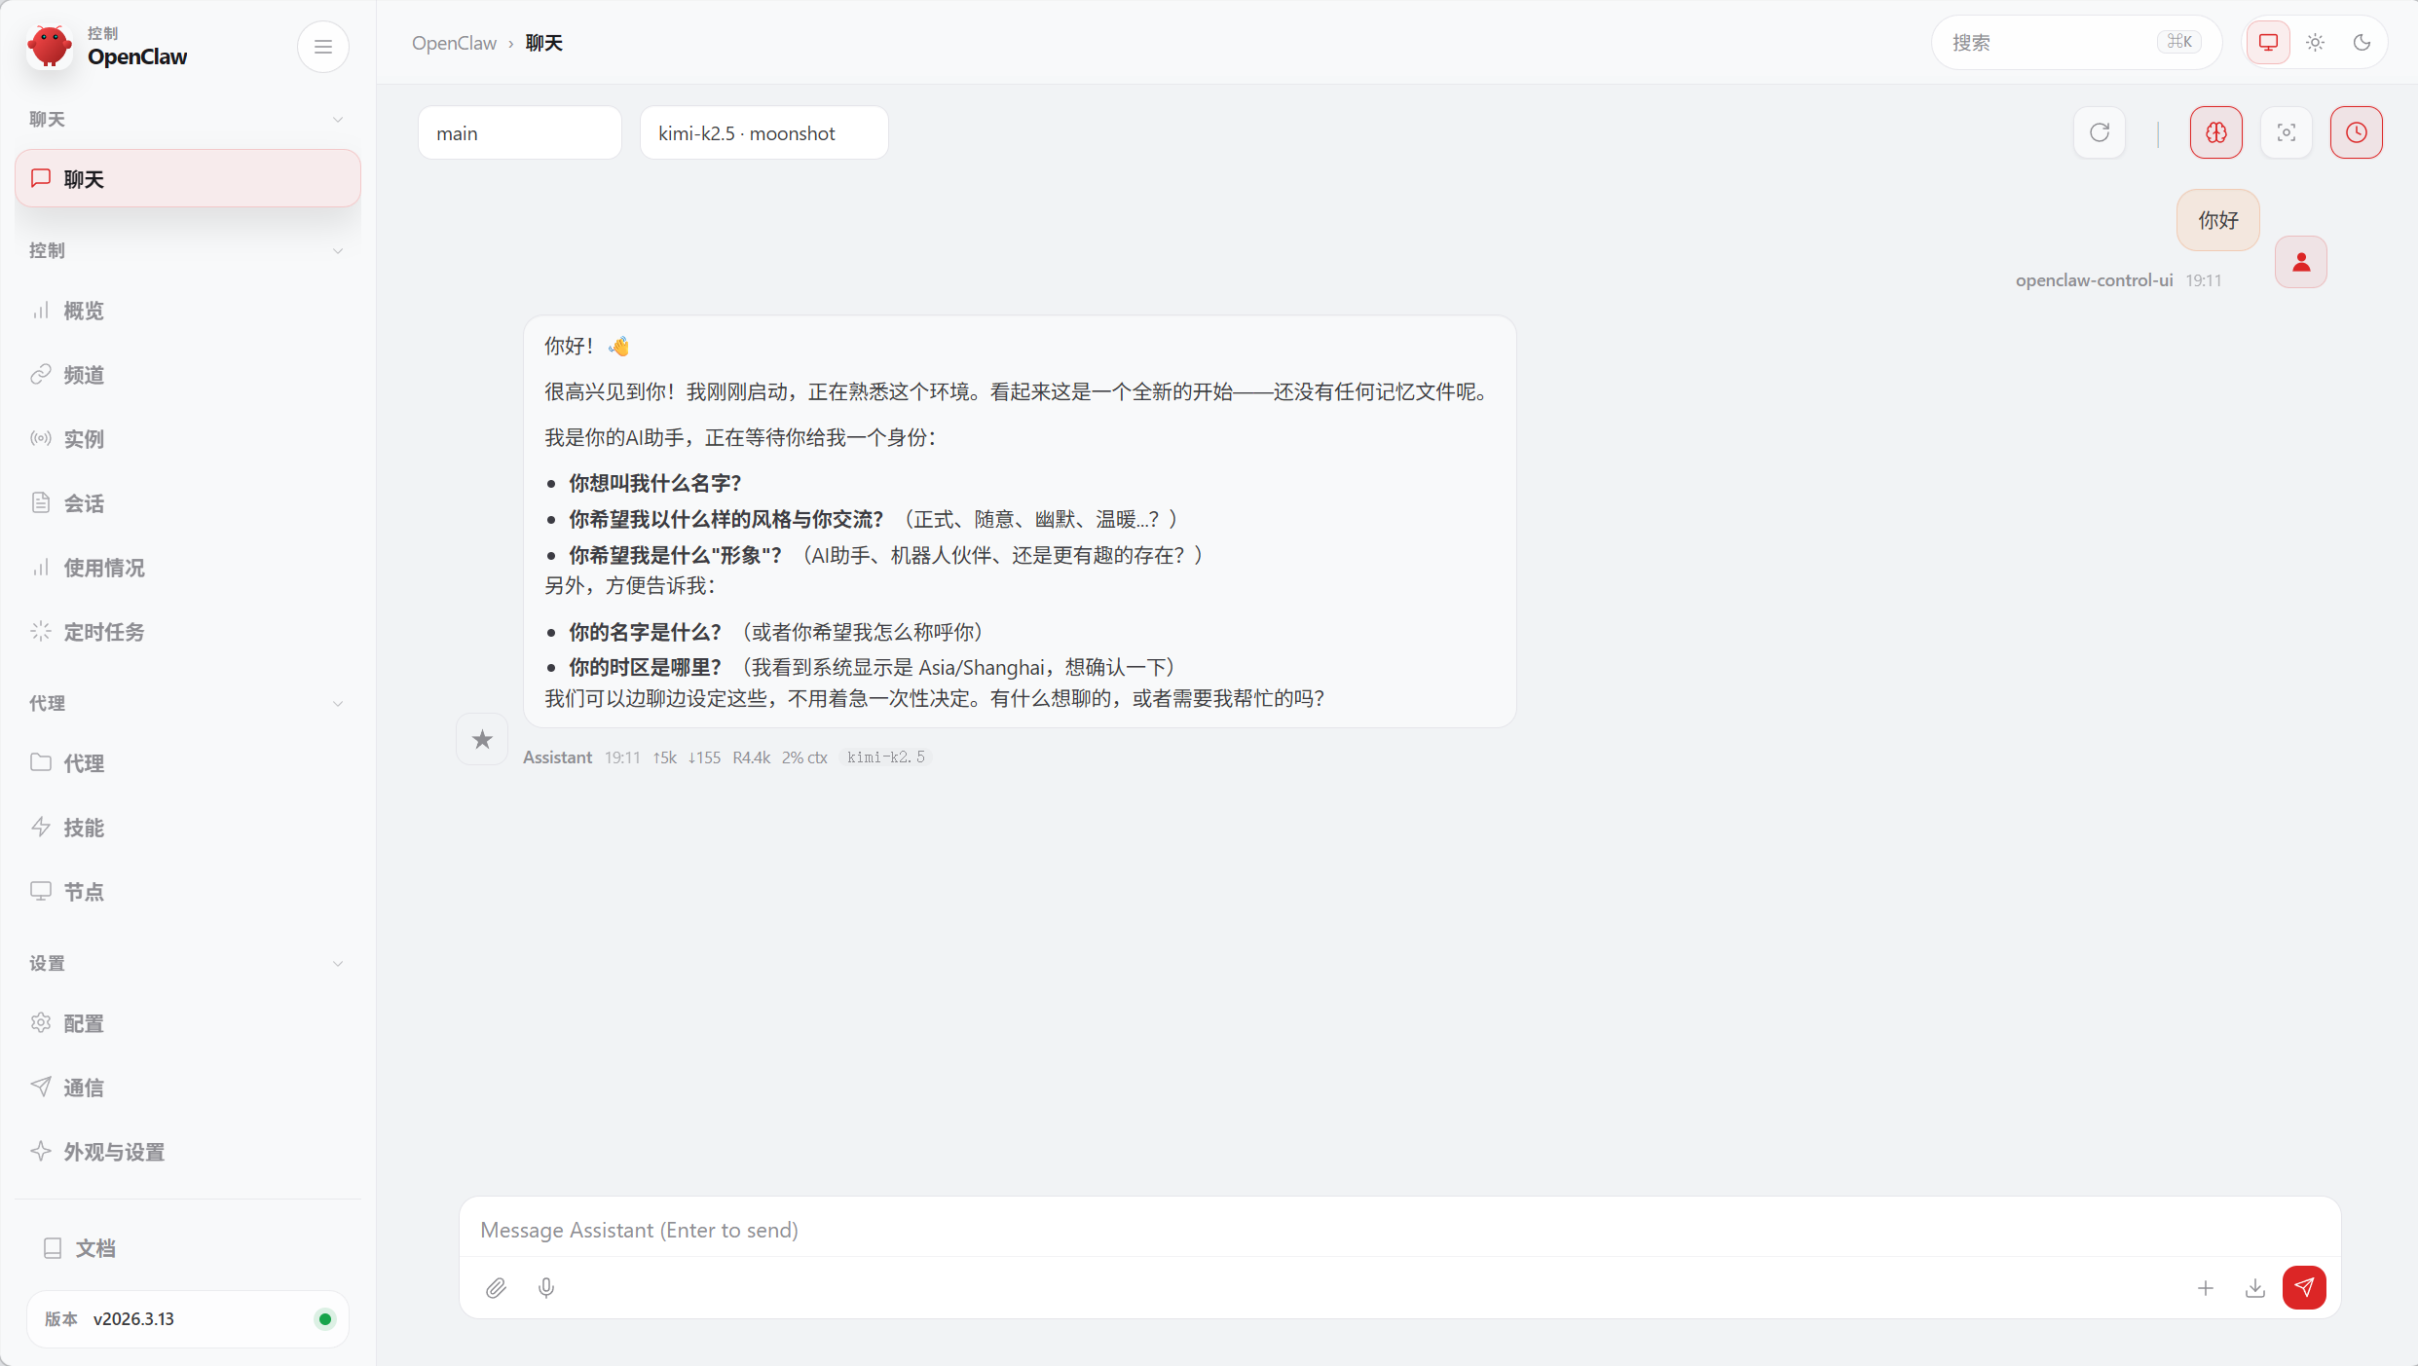Click the download export icon in composer

tap(2254, 1288)
